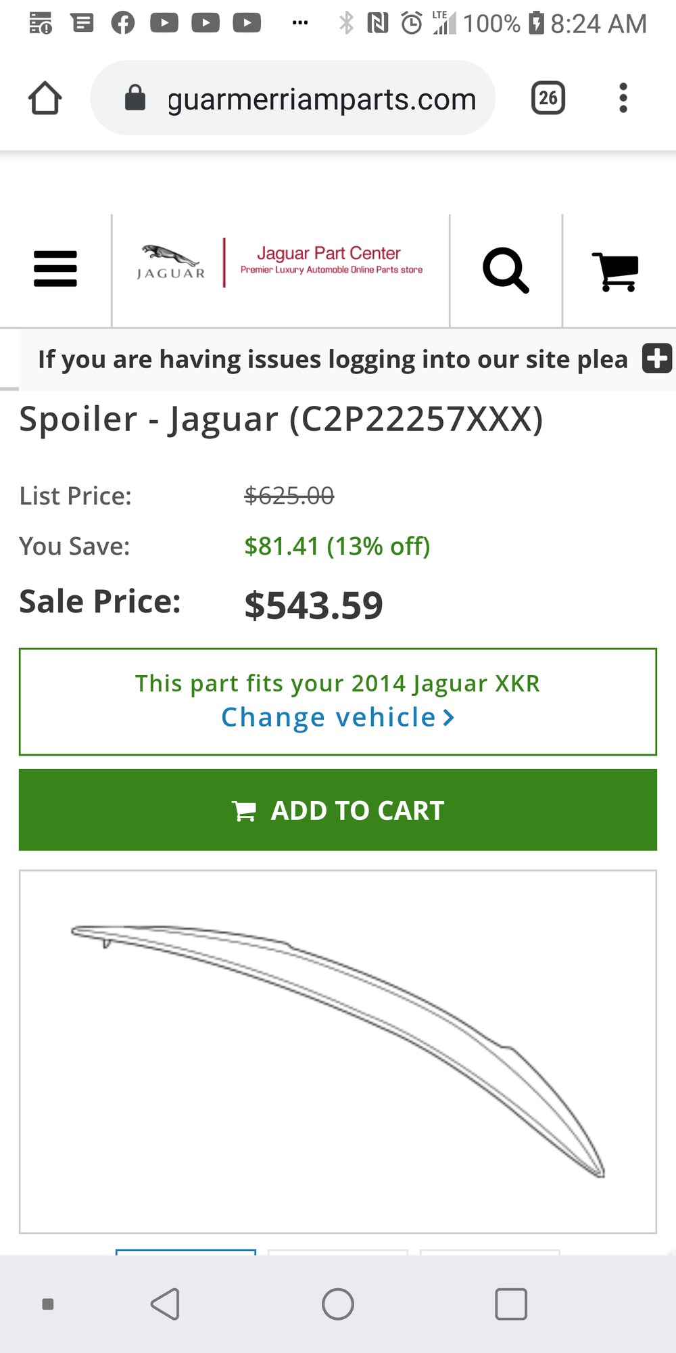Open the spoiler diagram image
The image size is (676, 1353).
pos(338,1051)
